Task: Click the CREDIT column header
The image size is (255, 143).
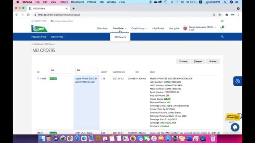Action: point(104,72)
